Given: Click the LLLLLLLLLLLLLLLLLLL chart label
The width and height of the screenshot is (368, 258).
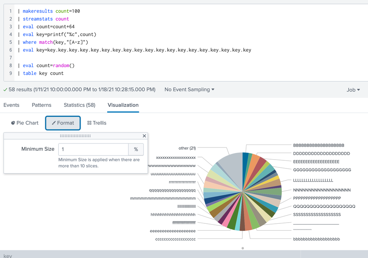Looking at the screenshot, I should (313, 180).
